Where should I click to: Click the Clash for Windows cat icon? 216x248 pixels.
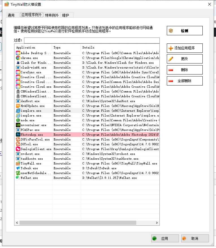coord(18,63)
